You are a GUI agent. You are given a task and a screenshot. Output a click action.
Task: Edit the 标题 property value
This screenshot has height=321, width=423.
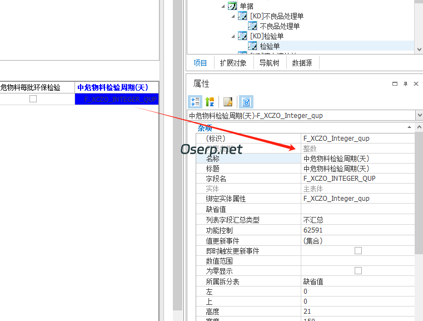pyautogui.click(x=358, y=169)
